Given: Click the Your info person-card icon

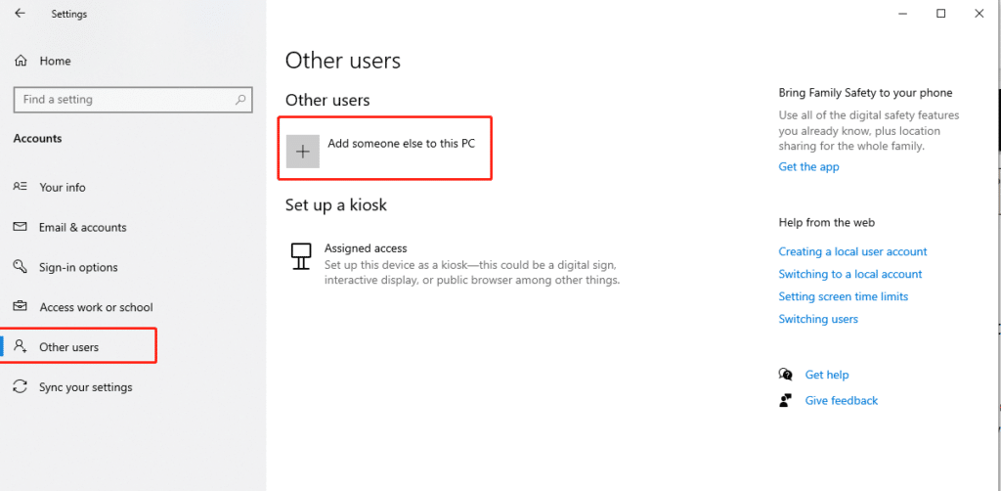Looking at the screenshot, I should [x=20, y=187].
